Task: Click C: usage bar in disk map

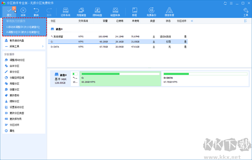Action: [x=121, y=74]
